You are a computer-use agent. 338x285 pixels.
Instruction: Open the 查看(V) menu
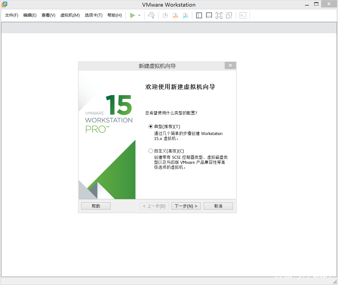pyautogui.click(x=48, y=15)
